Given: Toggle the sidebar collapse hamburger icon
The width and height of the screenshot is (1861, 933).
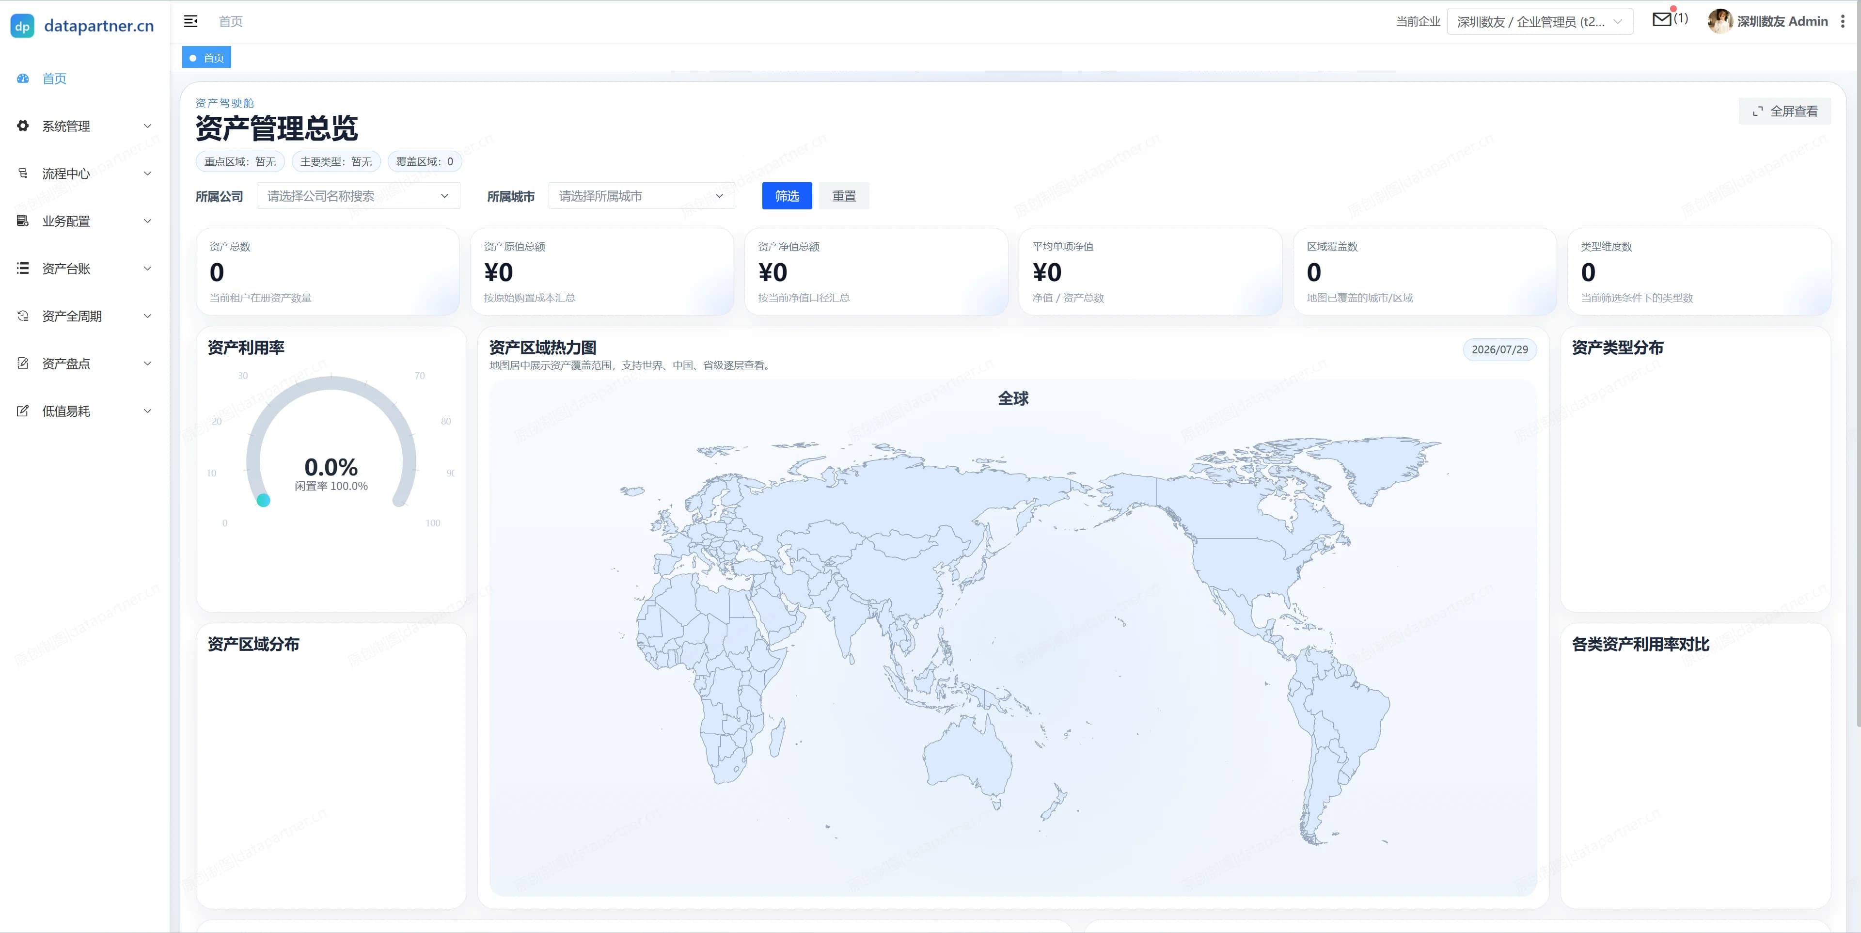Looking at the screenshot, I should coord(191,22).
